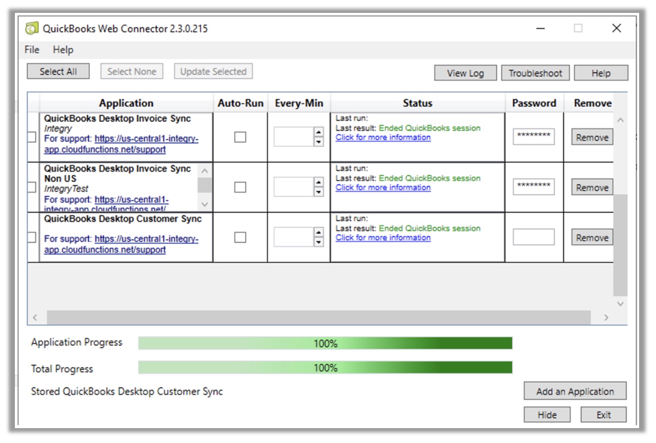Click the View Log button
This screenshot has width=656, height=443.
click(x=465, y=73)
